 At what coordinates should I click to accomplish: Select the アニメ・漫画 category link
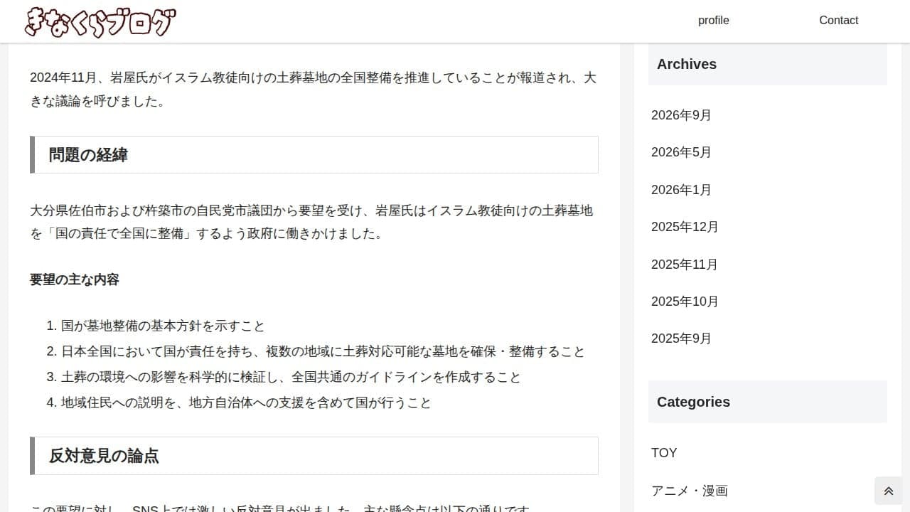pos(690,491)
